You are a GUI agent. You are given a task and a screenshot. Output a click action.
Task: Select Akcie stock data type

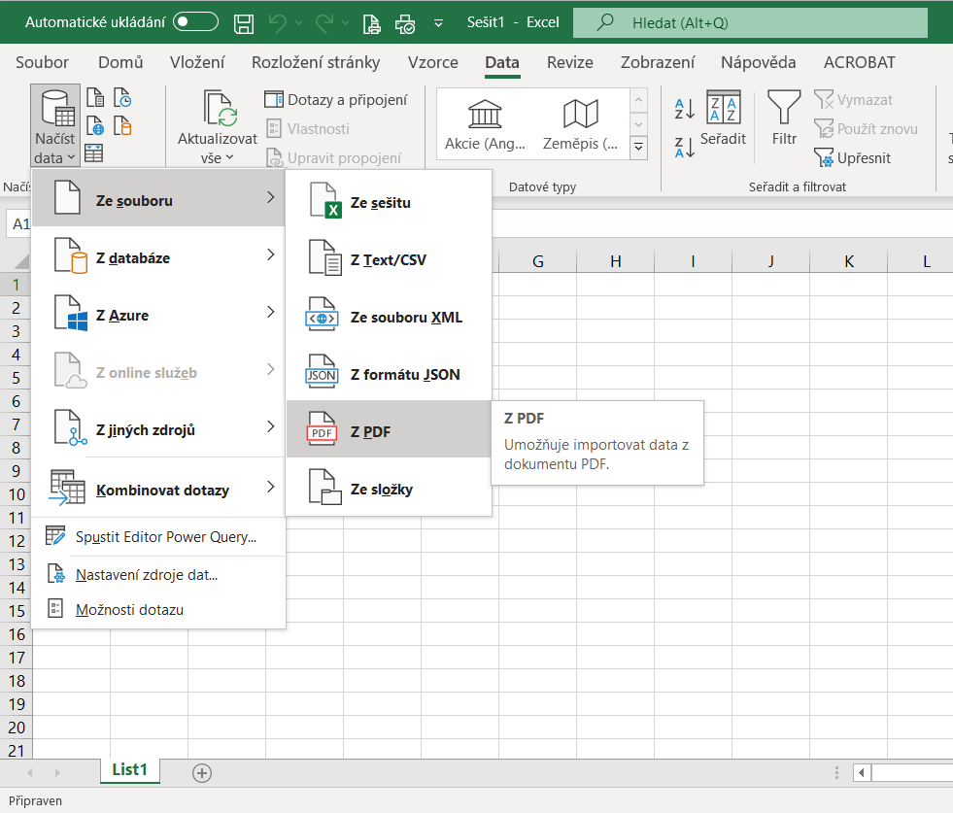485,124
